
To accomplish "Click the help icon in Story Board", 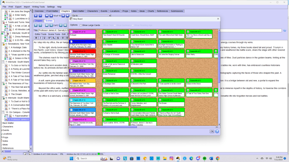I will [217, 131].
